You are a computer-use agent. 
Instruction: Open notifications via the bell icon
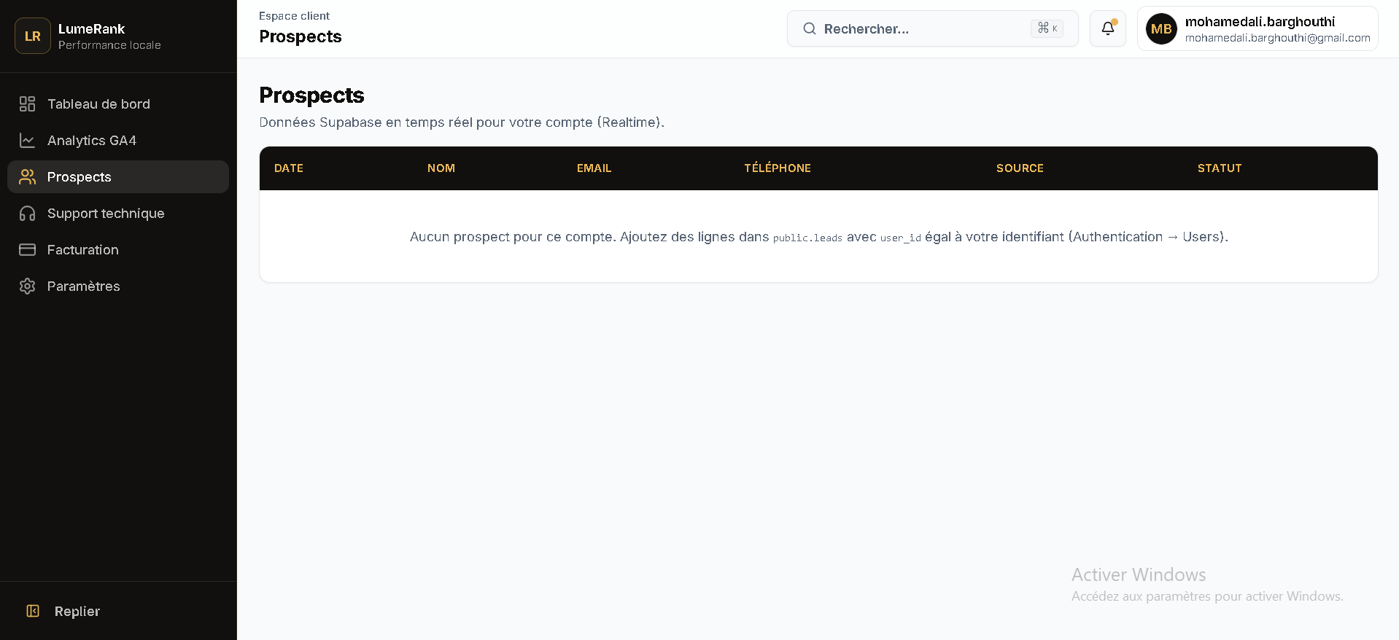click(1107, 28)
